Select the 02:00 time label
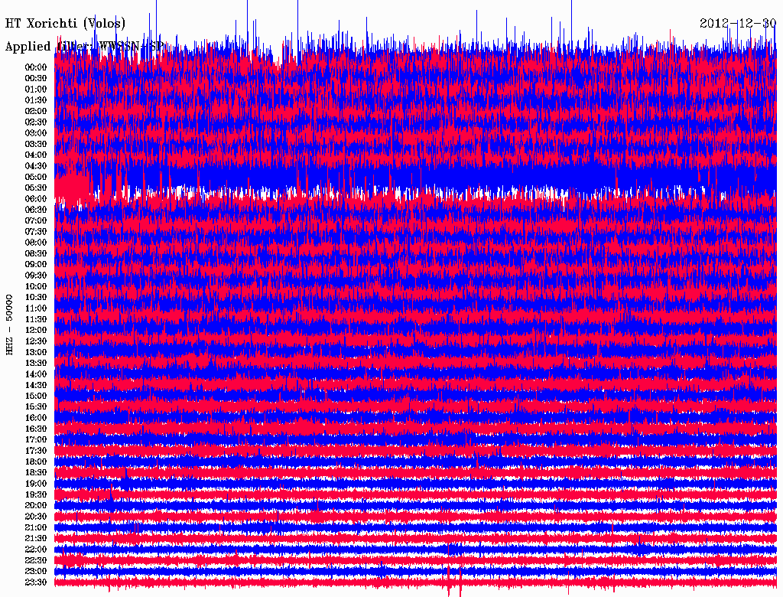The image size is (783, 597). [x=36, y=111]
